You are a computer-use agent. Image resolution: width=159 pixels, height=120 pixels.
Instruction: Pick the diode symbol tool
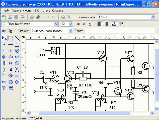[x=11, y=63]
